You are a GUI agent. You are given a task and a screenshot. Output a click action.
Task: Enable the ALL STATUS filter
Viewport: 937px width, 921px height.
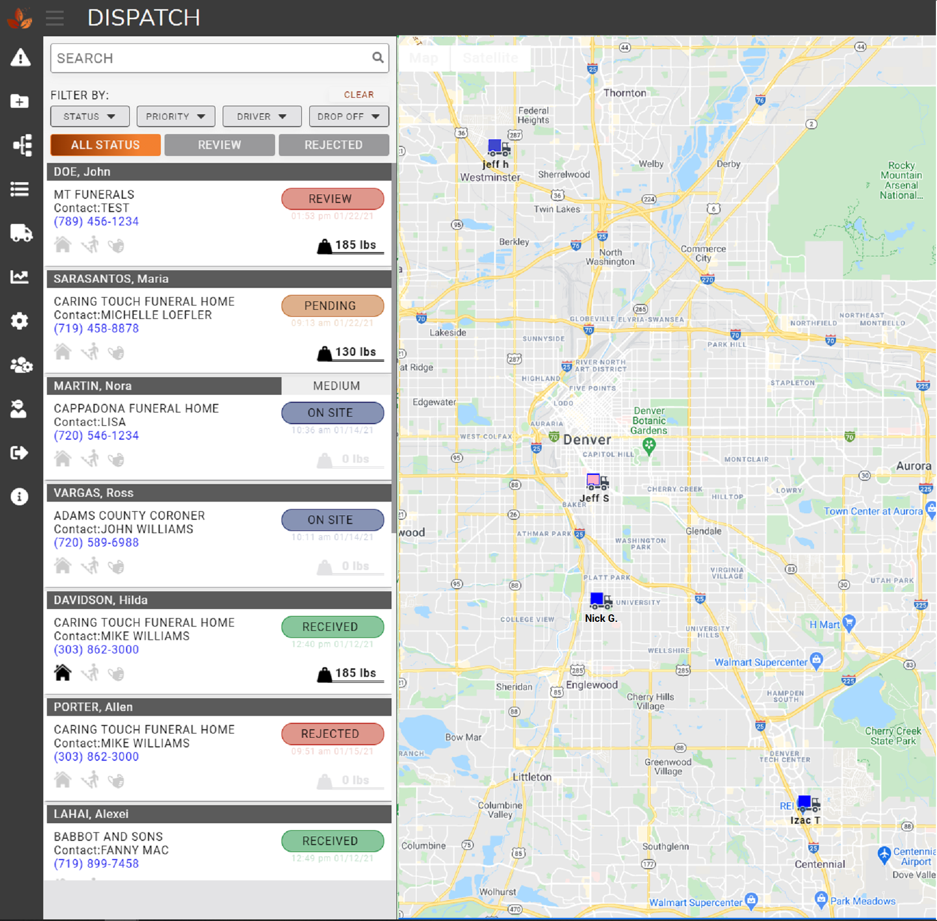pyautogui.click(x=105, y=145)
